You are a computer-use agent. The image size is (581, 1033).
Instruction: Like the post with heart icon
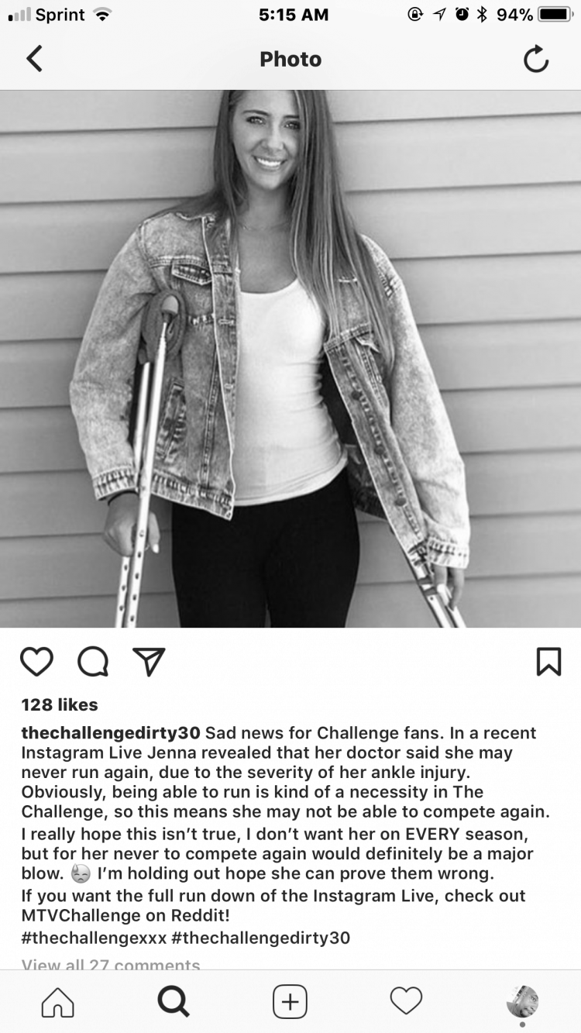(x=36, y=661)
